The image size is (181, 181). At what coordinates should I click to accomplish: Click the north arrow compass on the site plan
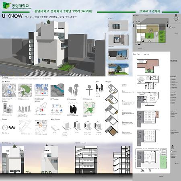[x=176, y=18]
